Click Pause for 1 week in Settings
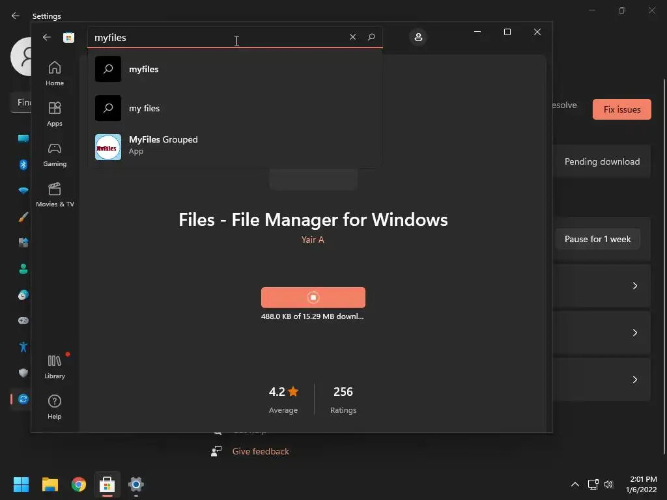667x500 pixels. coord(597,240)
